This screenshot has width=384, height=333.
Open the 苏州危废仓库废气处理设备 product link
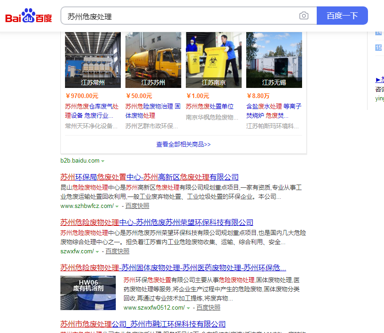(x=92, y=111)
